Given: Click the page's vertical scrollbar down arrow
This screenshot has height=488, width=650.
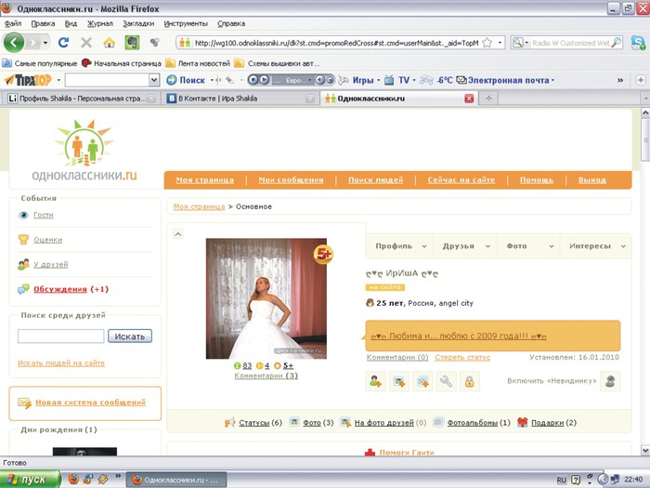Looking at the screenshot, I should coord(645,450).
